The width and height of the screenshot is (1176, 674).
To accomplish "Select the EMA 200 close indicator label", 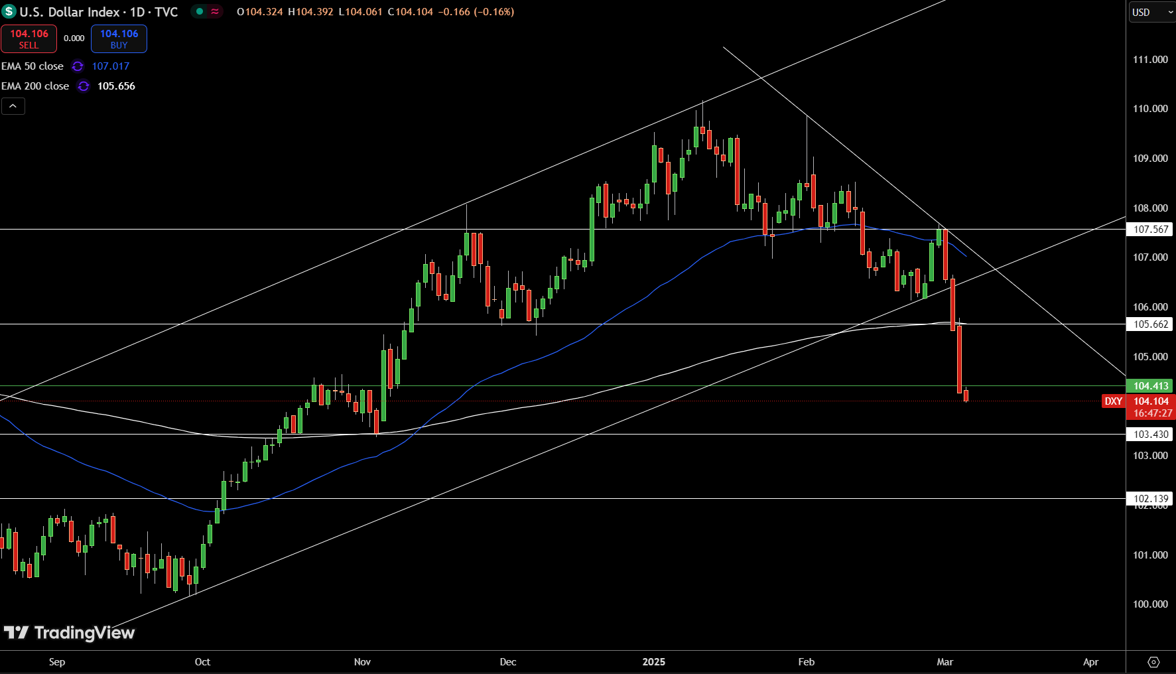I will 35,86.
